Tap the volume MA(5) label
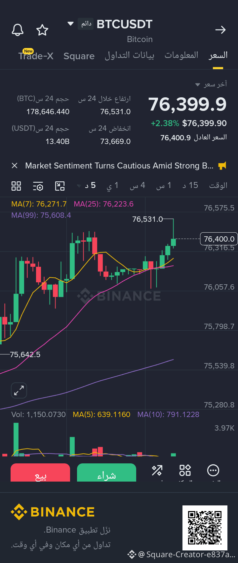 point(101,414)
